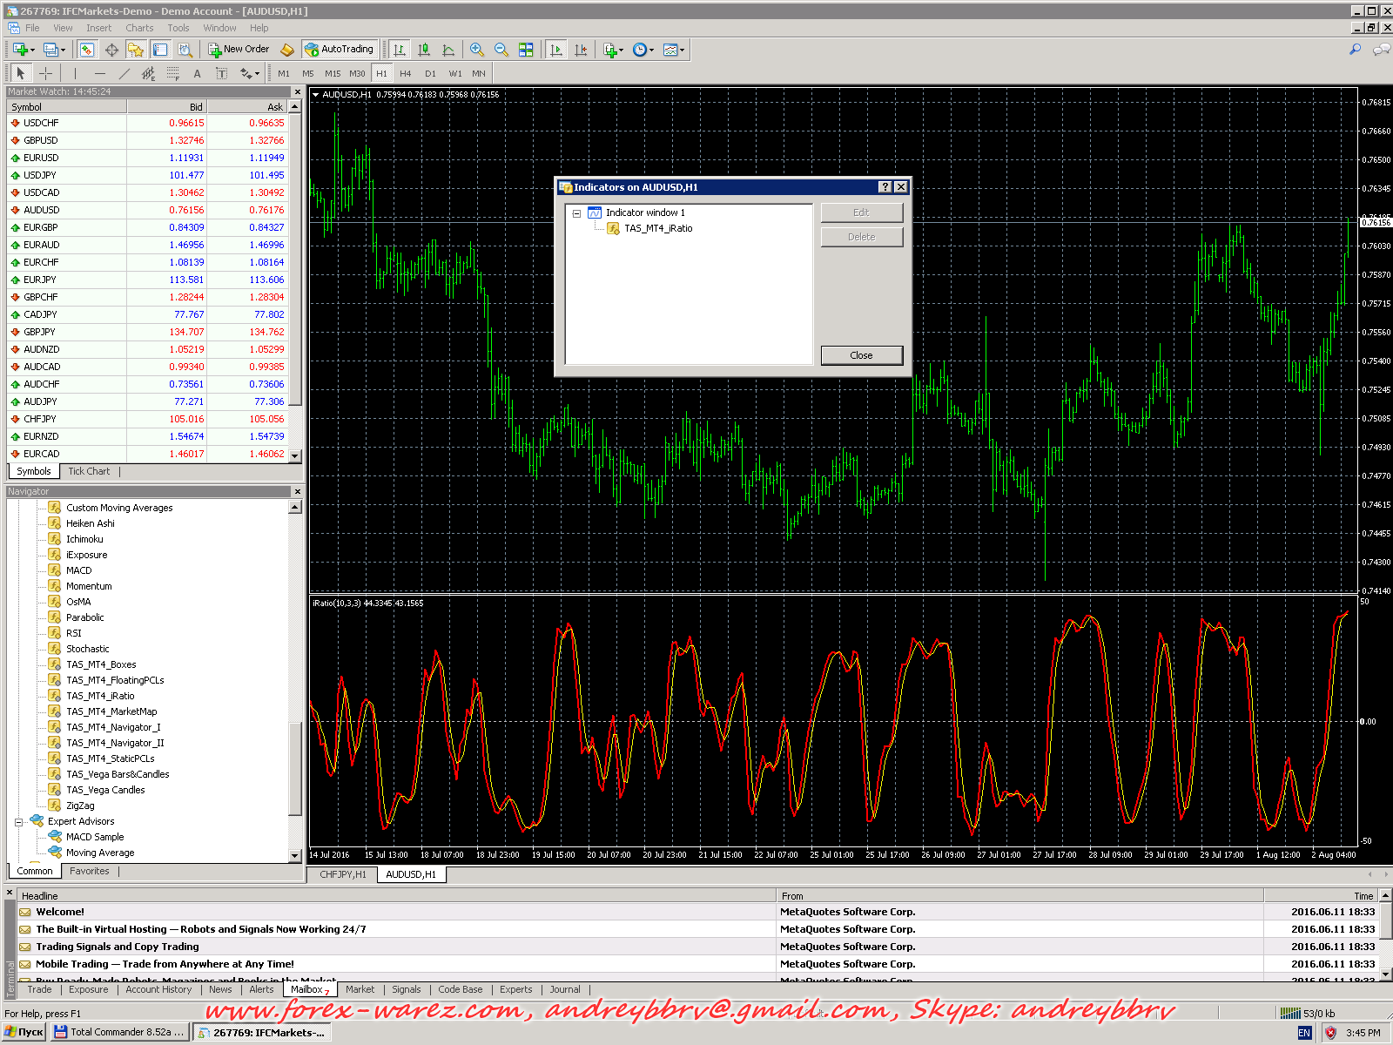The image size is (1393, 1045).
Task: Toggle the Navigator panel star-folder icon
Action: [136, 50]
